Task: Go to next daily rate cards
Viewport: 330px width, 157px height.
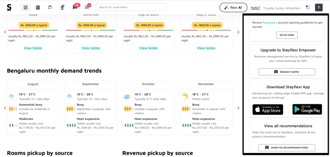Action: pos(238,32)
